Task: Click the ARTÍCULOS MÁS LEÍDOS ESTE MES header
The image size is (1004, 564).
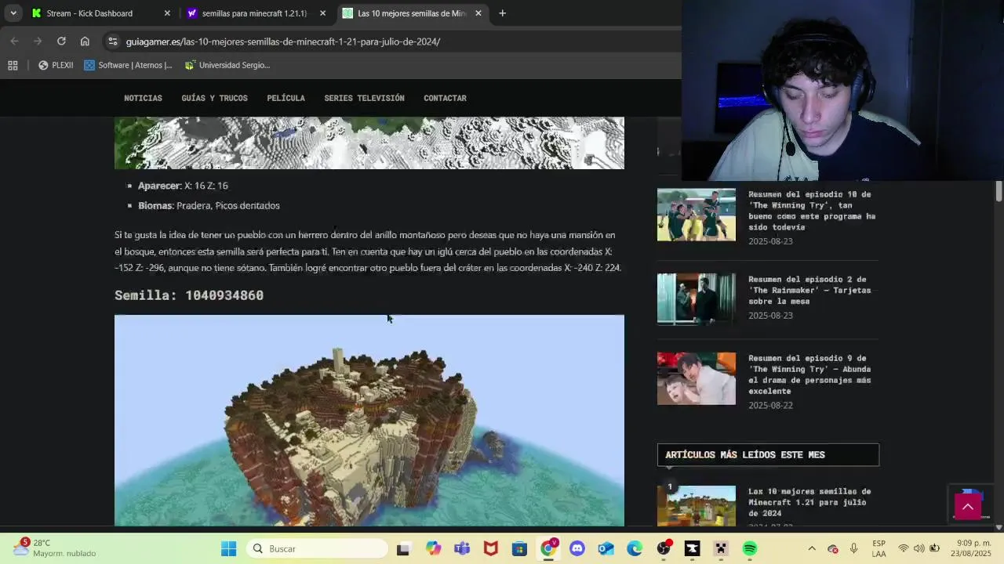Action: (x=768, y=455)
